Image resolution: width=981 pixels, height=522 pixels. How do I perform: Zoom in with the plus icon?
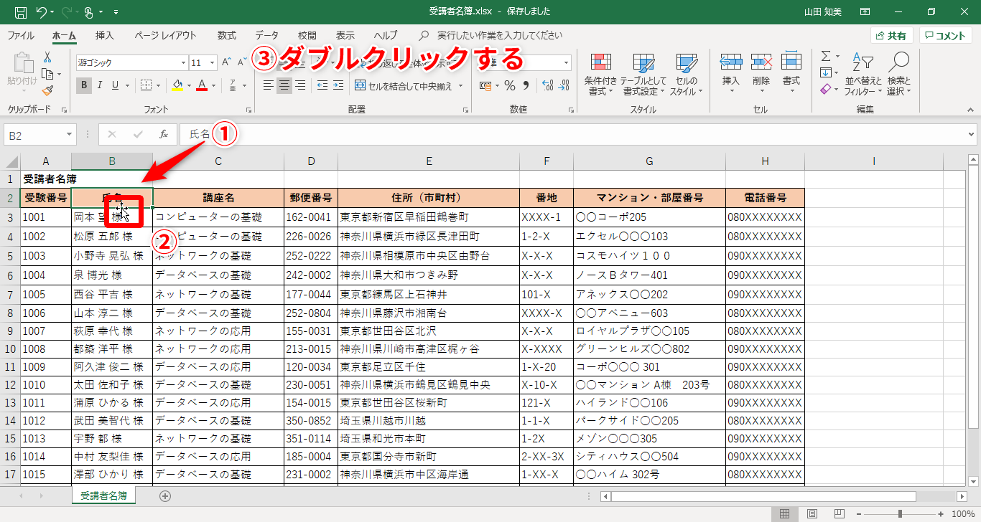(x=941, y=513)
